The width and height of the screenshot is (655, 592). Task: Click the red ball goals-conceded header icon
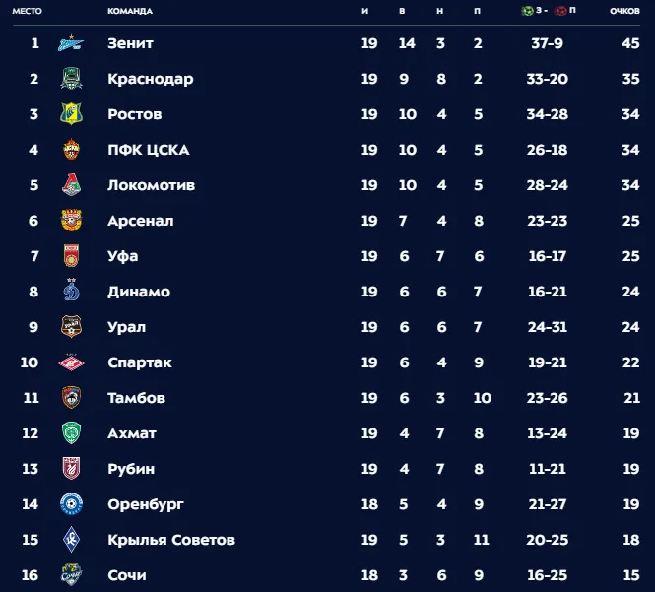coord(560,11)
